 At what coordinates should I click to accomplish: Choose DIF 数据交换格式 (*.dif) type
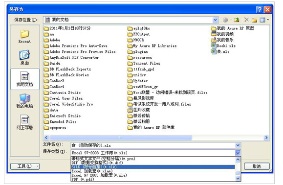[x=153, y=163]
